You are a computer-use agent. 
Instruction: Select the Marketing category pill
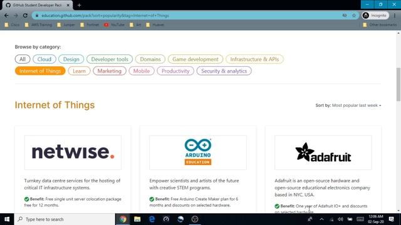tap(110, 71)
